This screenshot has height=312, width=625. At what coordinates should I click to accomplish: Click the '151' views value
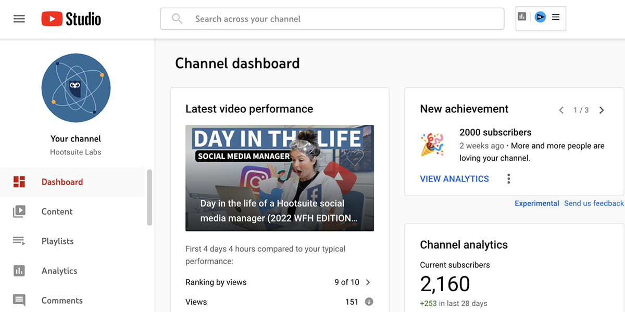pos(352,302)
